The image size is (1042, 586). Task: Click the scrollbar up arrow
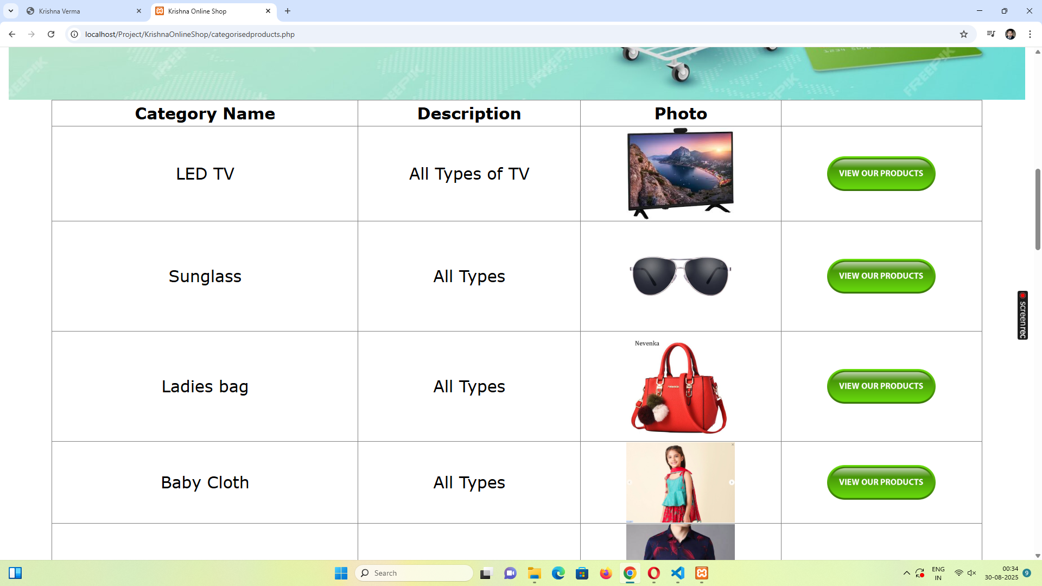pos(1038,52)
